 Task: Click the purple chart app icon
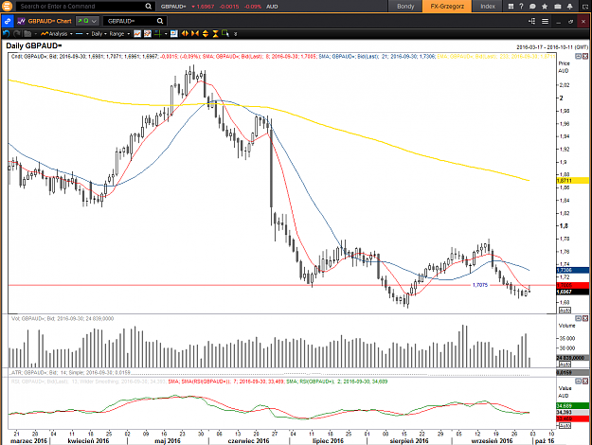click(x=22, y=21)
